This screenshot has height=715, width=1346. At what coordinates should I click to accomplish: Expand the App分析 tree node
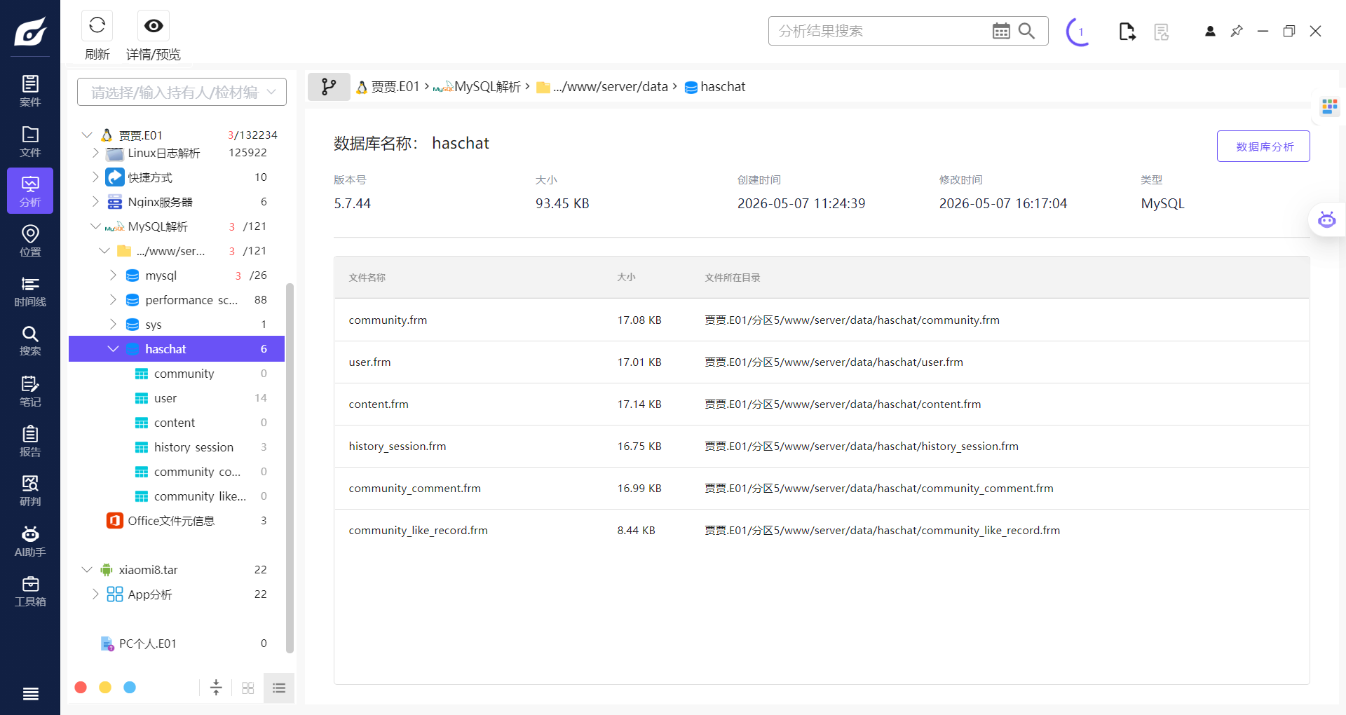95,594
